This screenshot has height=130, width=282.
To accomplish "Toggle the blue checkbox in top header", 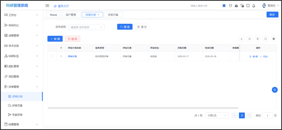I will point(224,6).
